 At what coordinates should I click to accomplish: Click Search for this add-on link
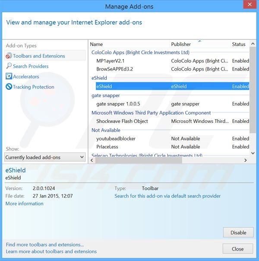(x=167, y=196)
